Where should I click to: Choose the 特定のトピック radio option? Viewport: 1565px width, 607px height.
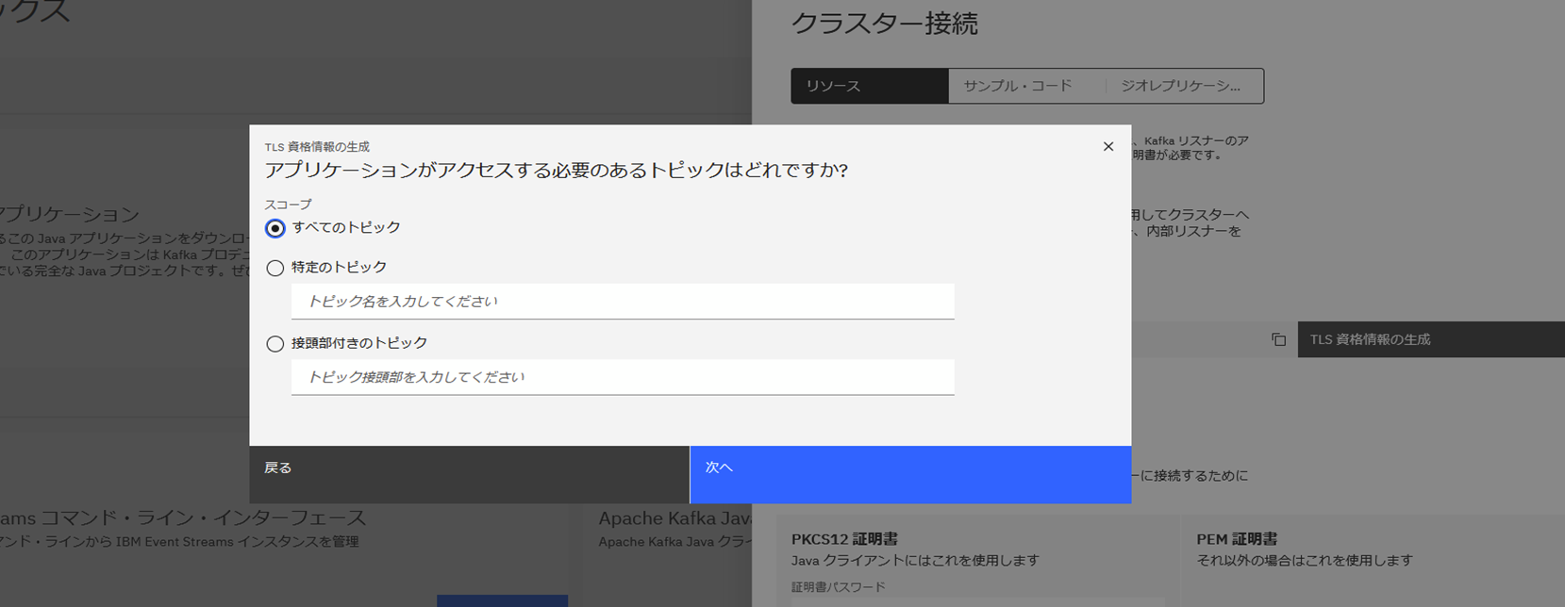coord(275,268)
